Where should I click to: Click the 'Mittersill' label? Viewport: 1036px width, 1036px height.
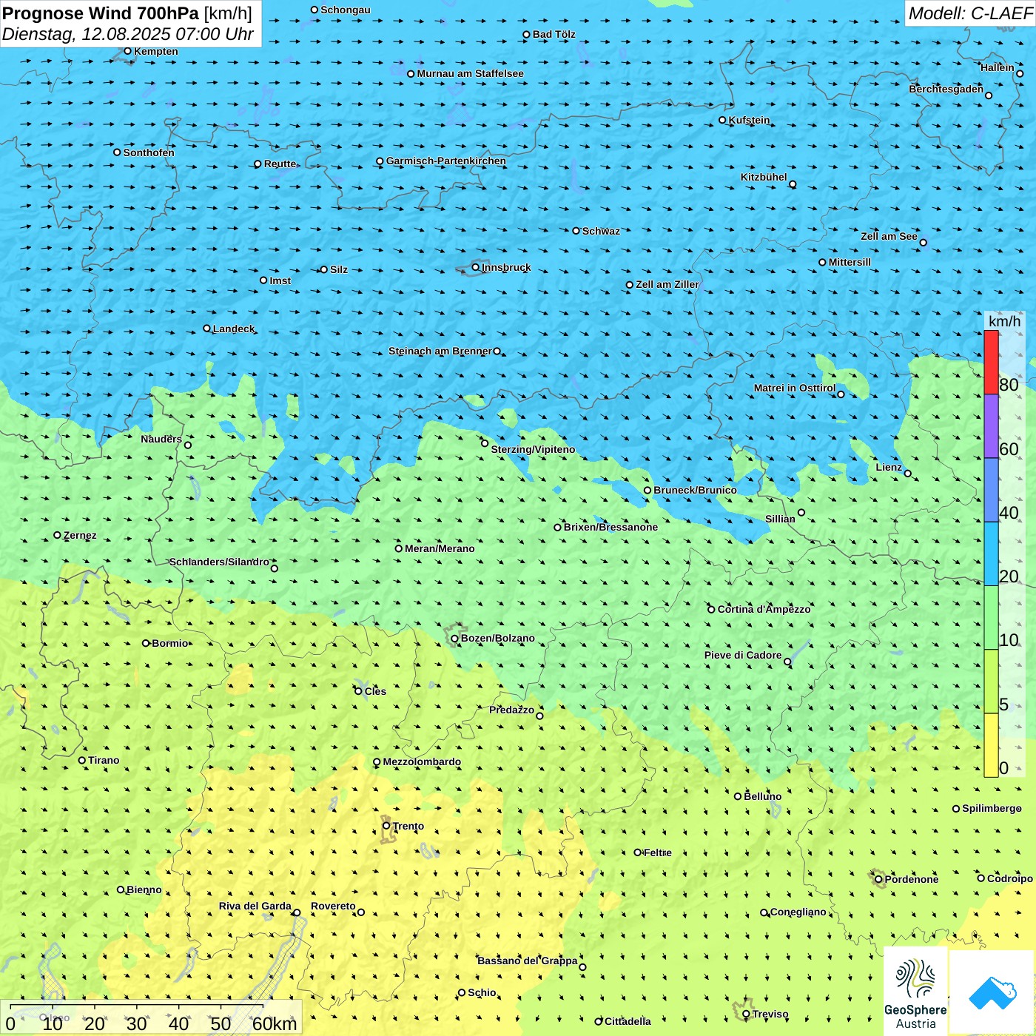pyautogui.click(x=850, y=262)
